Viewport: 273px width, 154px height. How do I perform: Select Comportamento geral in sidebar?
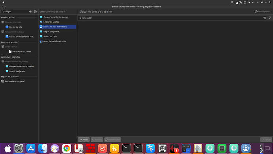point(19,81)
